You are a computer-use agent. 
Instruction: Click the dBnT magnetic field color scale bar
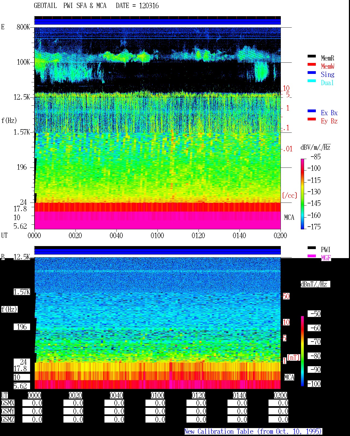point(302,351)
